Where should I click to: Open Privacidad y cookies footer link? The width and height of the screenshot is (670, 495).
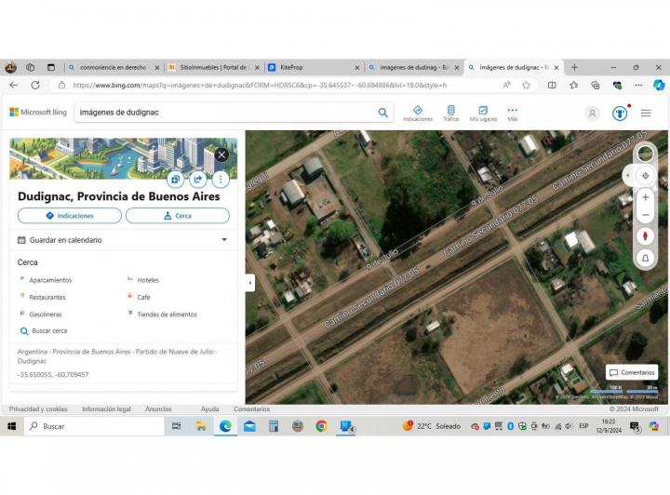point(38,409)
